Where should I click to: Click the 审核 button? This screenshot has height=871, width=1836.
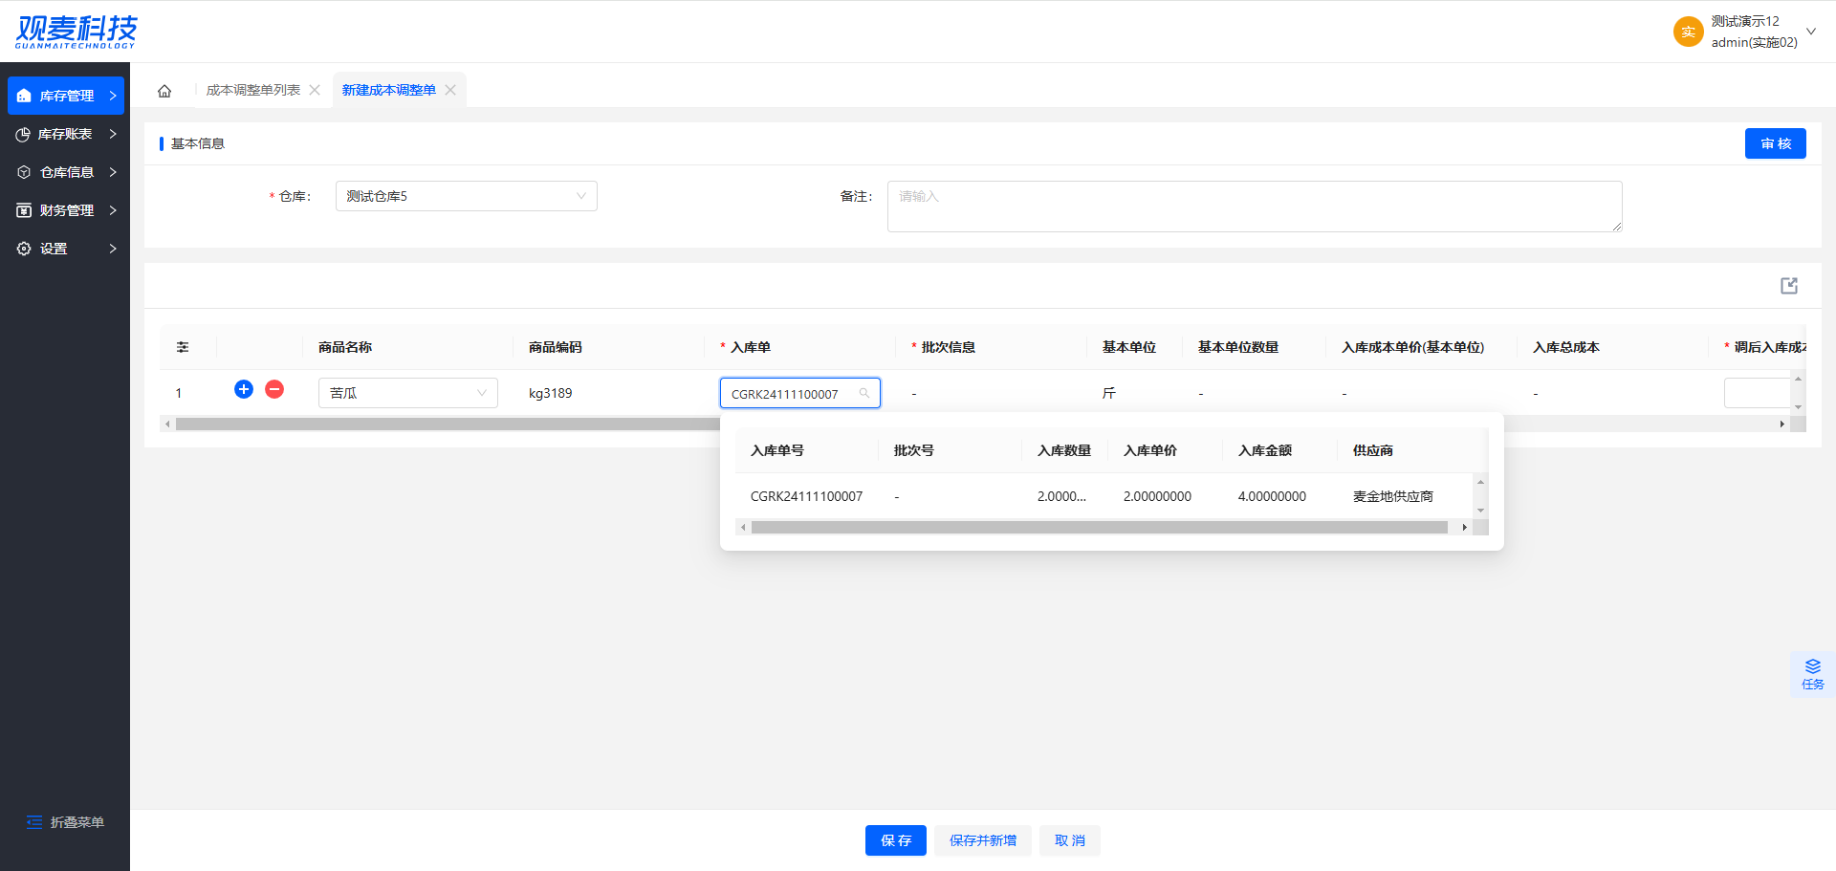pos(1775,143)
